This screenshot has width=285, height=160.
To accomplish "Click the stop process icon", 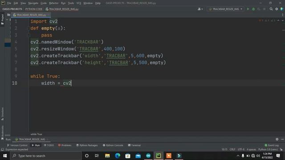I will [x=264, y=9].
